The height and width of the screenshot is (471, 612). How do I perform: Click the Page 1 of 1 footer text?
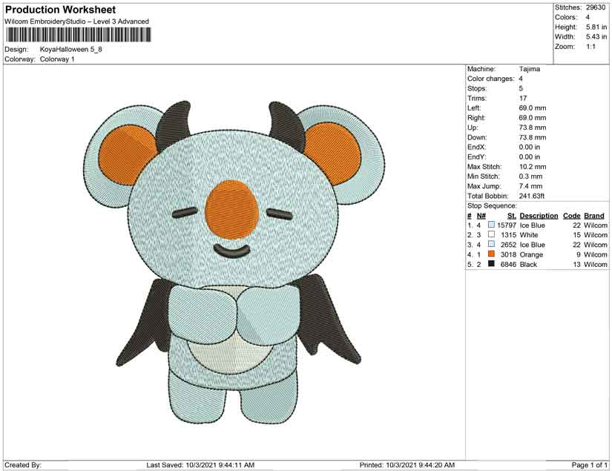coord(589,465)
